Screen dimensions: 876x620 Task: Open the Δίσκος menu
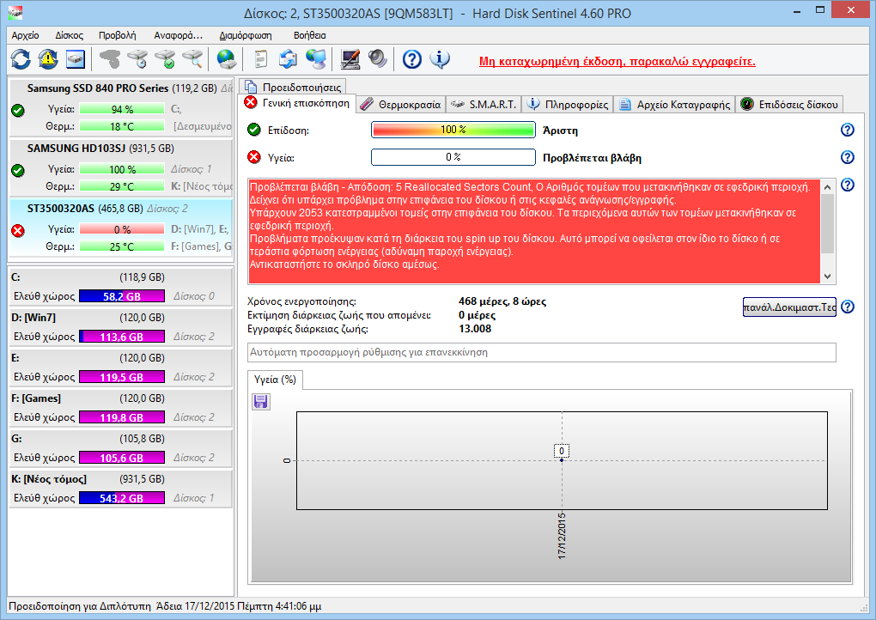pos(70,35)
